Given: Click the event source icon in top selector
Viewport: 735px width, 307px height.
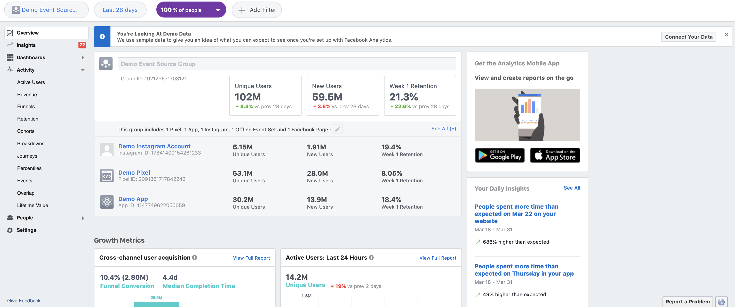Looking at the screenshot, I should pyautogui.click(x=16, y=10).
